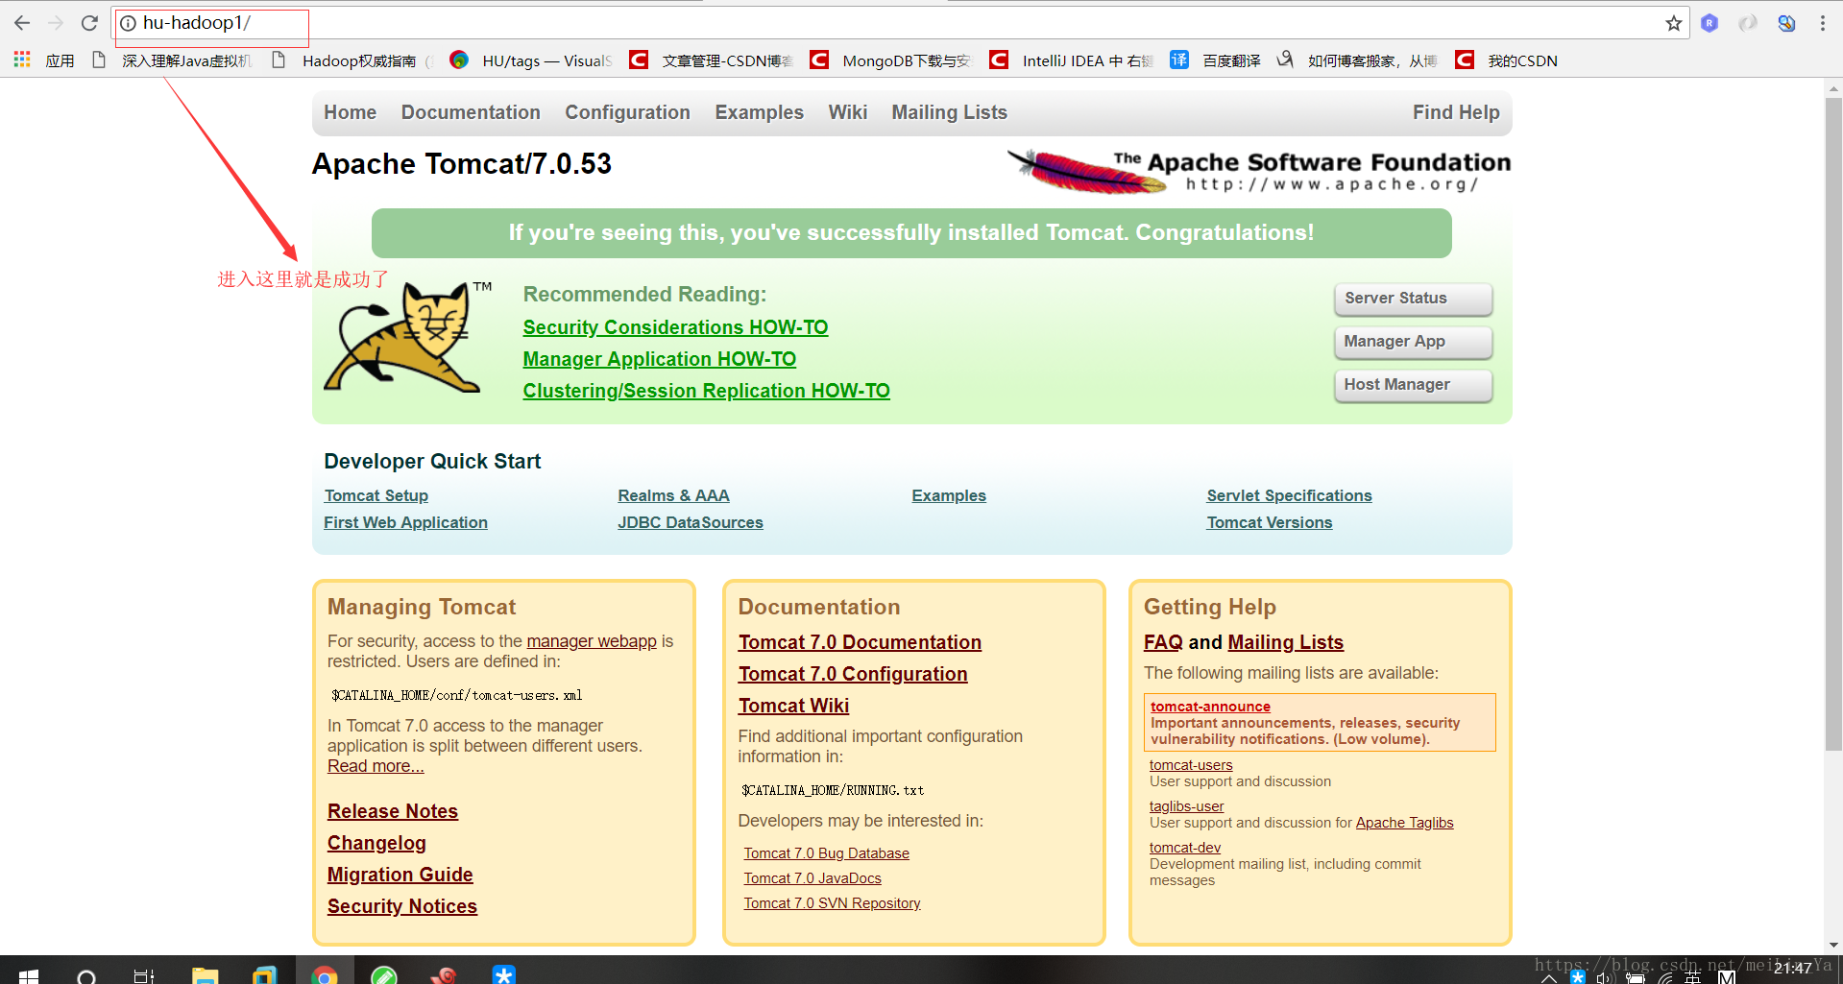Open Servlet Specifications link

(1289, 495)
